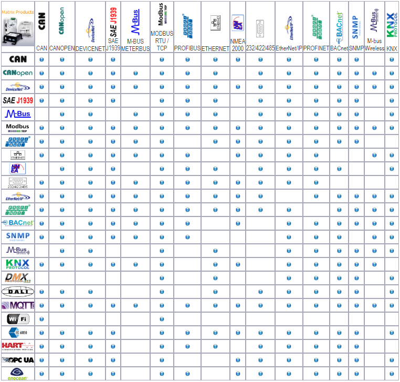Open the Matrix Products device image
This screenshot has width=400, height=382.
pos(18,30)
